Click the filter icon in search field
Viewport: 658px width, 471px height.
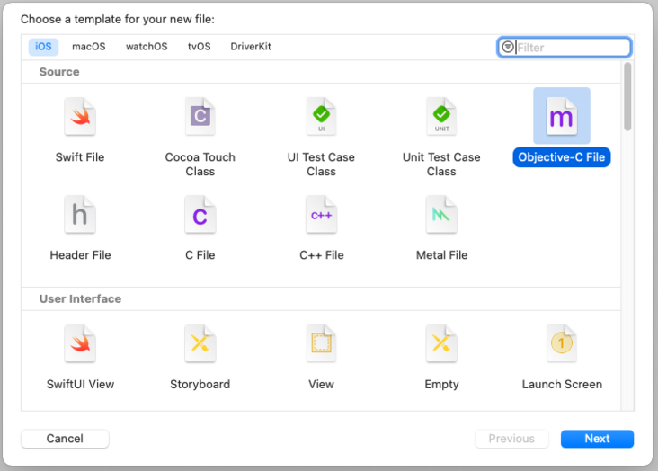[x=508, y=47]
